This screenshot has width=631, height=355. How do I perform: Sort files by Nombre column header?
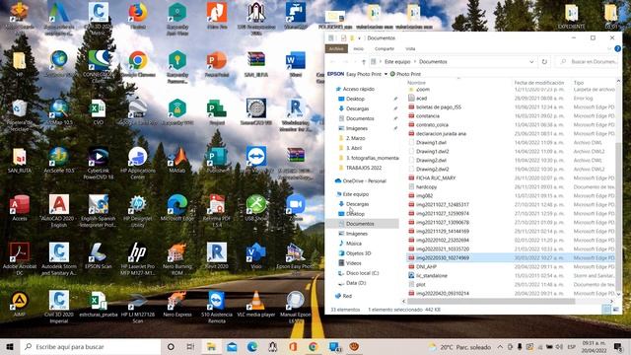point(416,83)
